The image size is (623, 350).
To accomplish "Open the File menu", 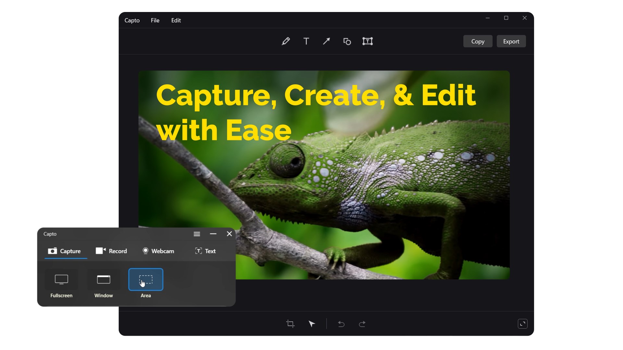I will click(x=155, y=20).
